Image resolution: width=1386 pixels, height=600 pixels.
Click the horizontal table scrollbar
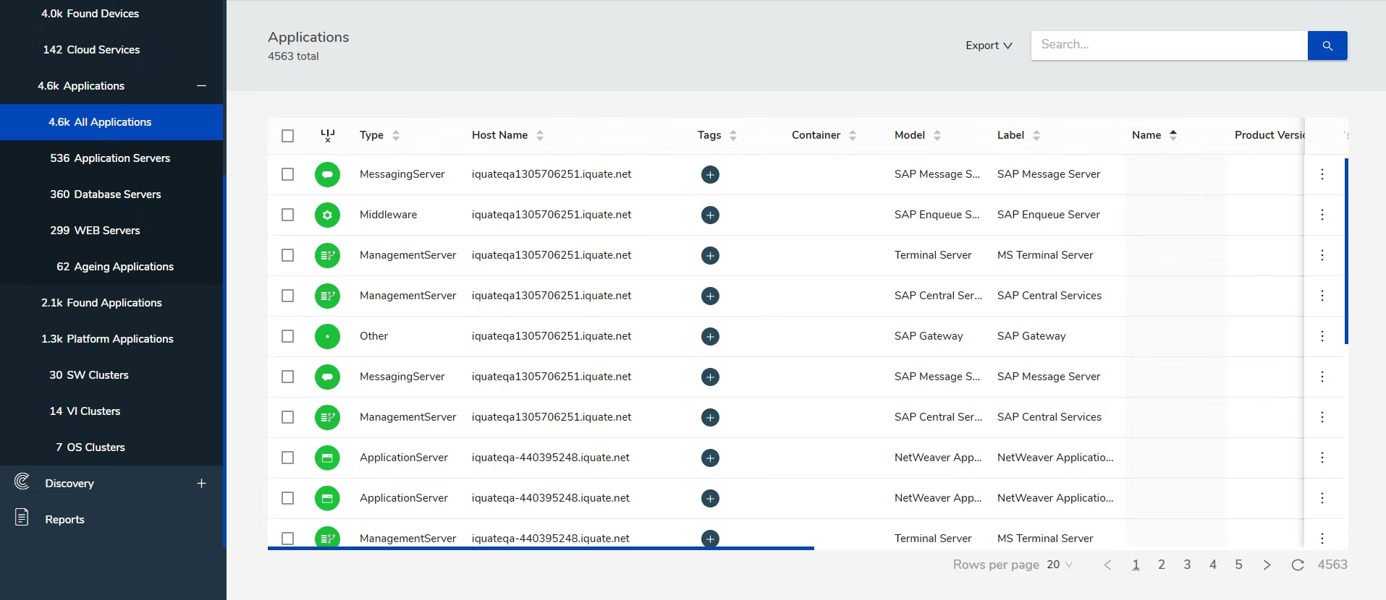point(541,549)
